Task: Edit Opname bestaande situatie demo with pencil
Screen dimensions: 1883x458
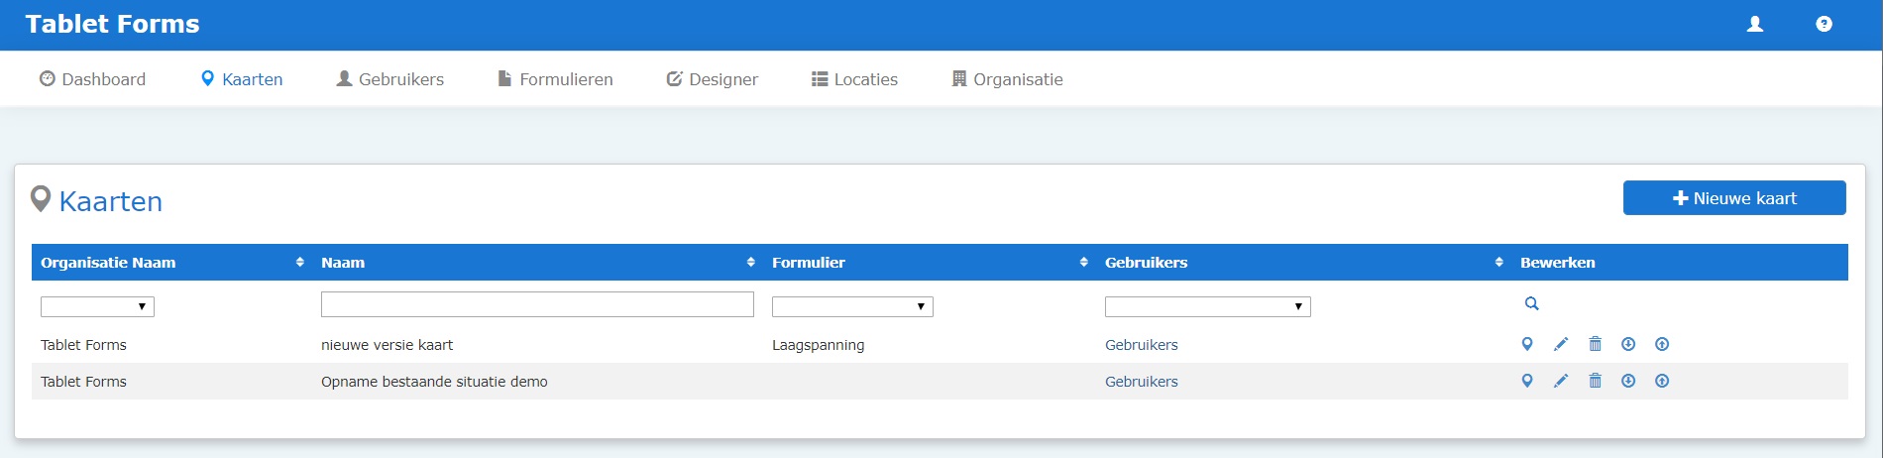Action: click(1561, 381)
